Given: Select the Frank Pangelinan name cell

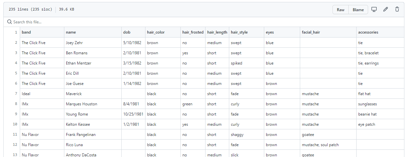Looking at the screenshot, I should [x=93, y=135].
